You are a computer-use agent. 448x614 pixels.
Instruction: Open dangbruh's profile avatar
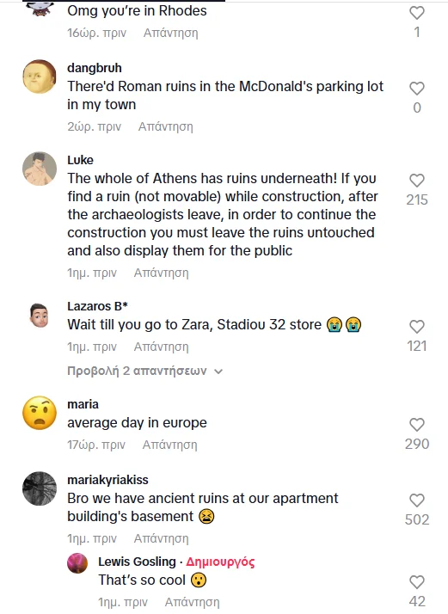click(x=40, y=77)
